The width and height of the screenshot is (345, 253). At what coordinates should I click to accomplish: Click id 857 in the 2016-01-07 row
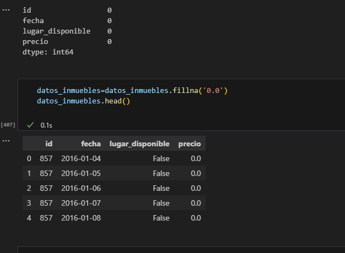tap(46, 203)
